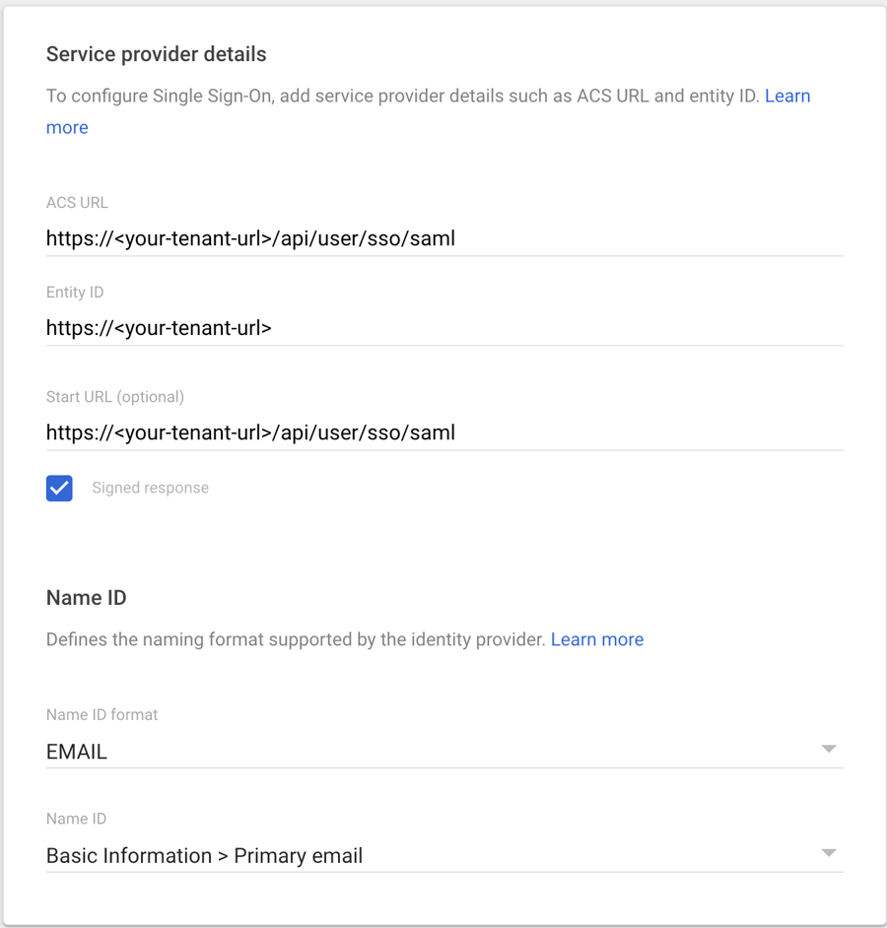This screenshot has width=887, height=928.
Task: Click the "Name ID format" field label
Action: click(102, 714)
